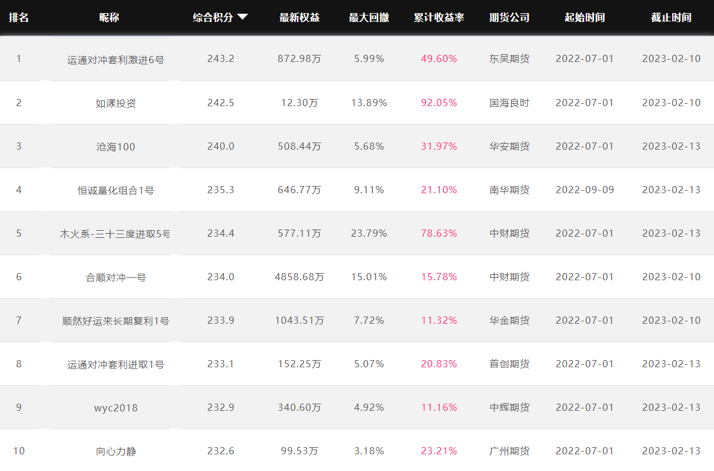The image size is (714, 471).
Task: Open 木火系-三十三度进取5号 account
Action: click(x=115, y=234)
